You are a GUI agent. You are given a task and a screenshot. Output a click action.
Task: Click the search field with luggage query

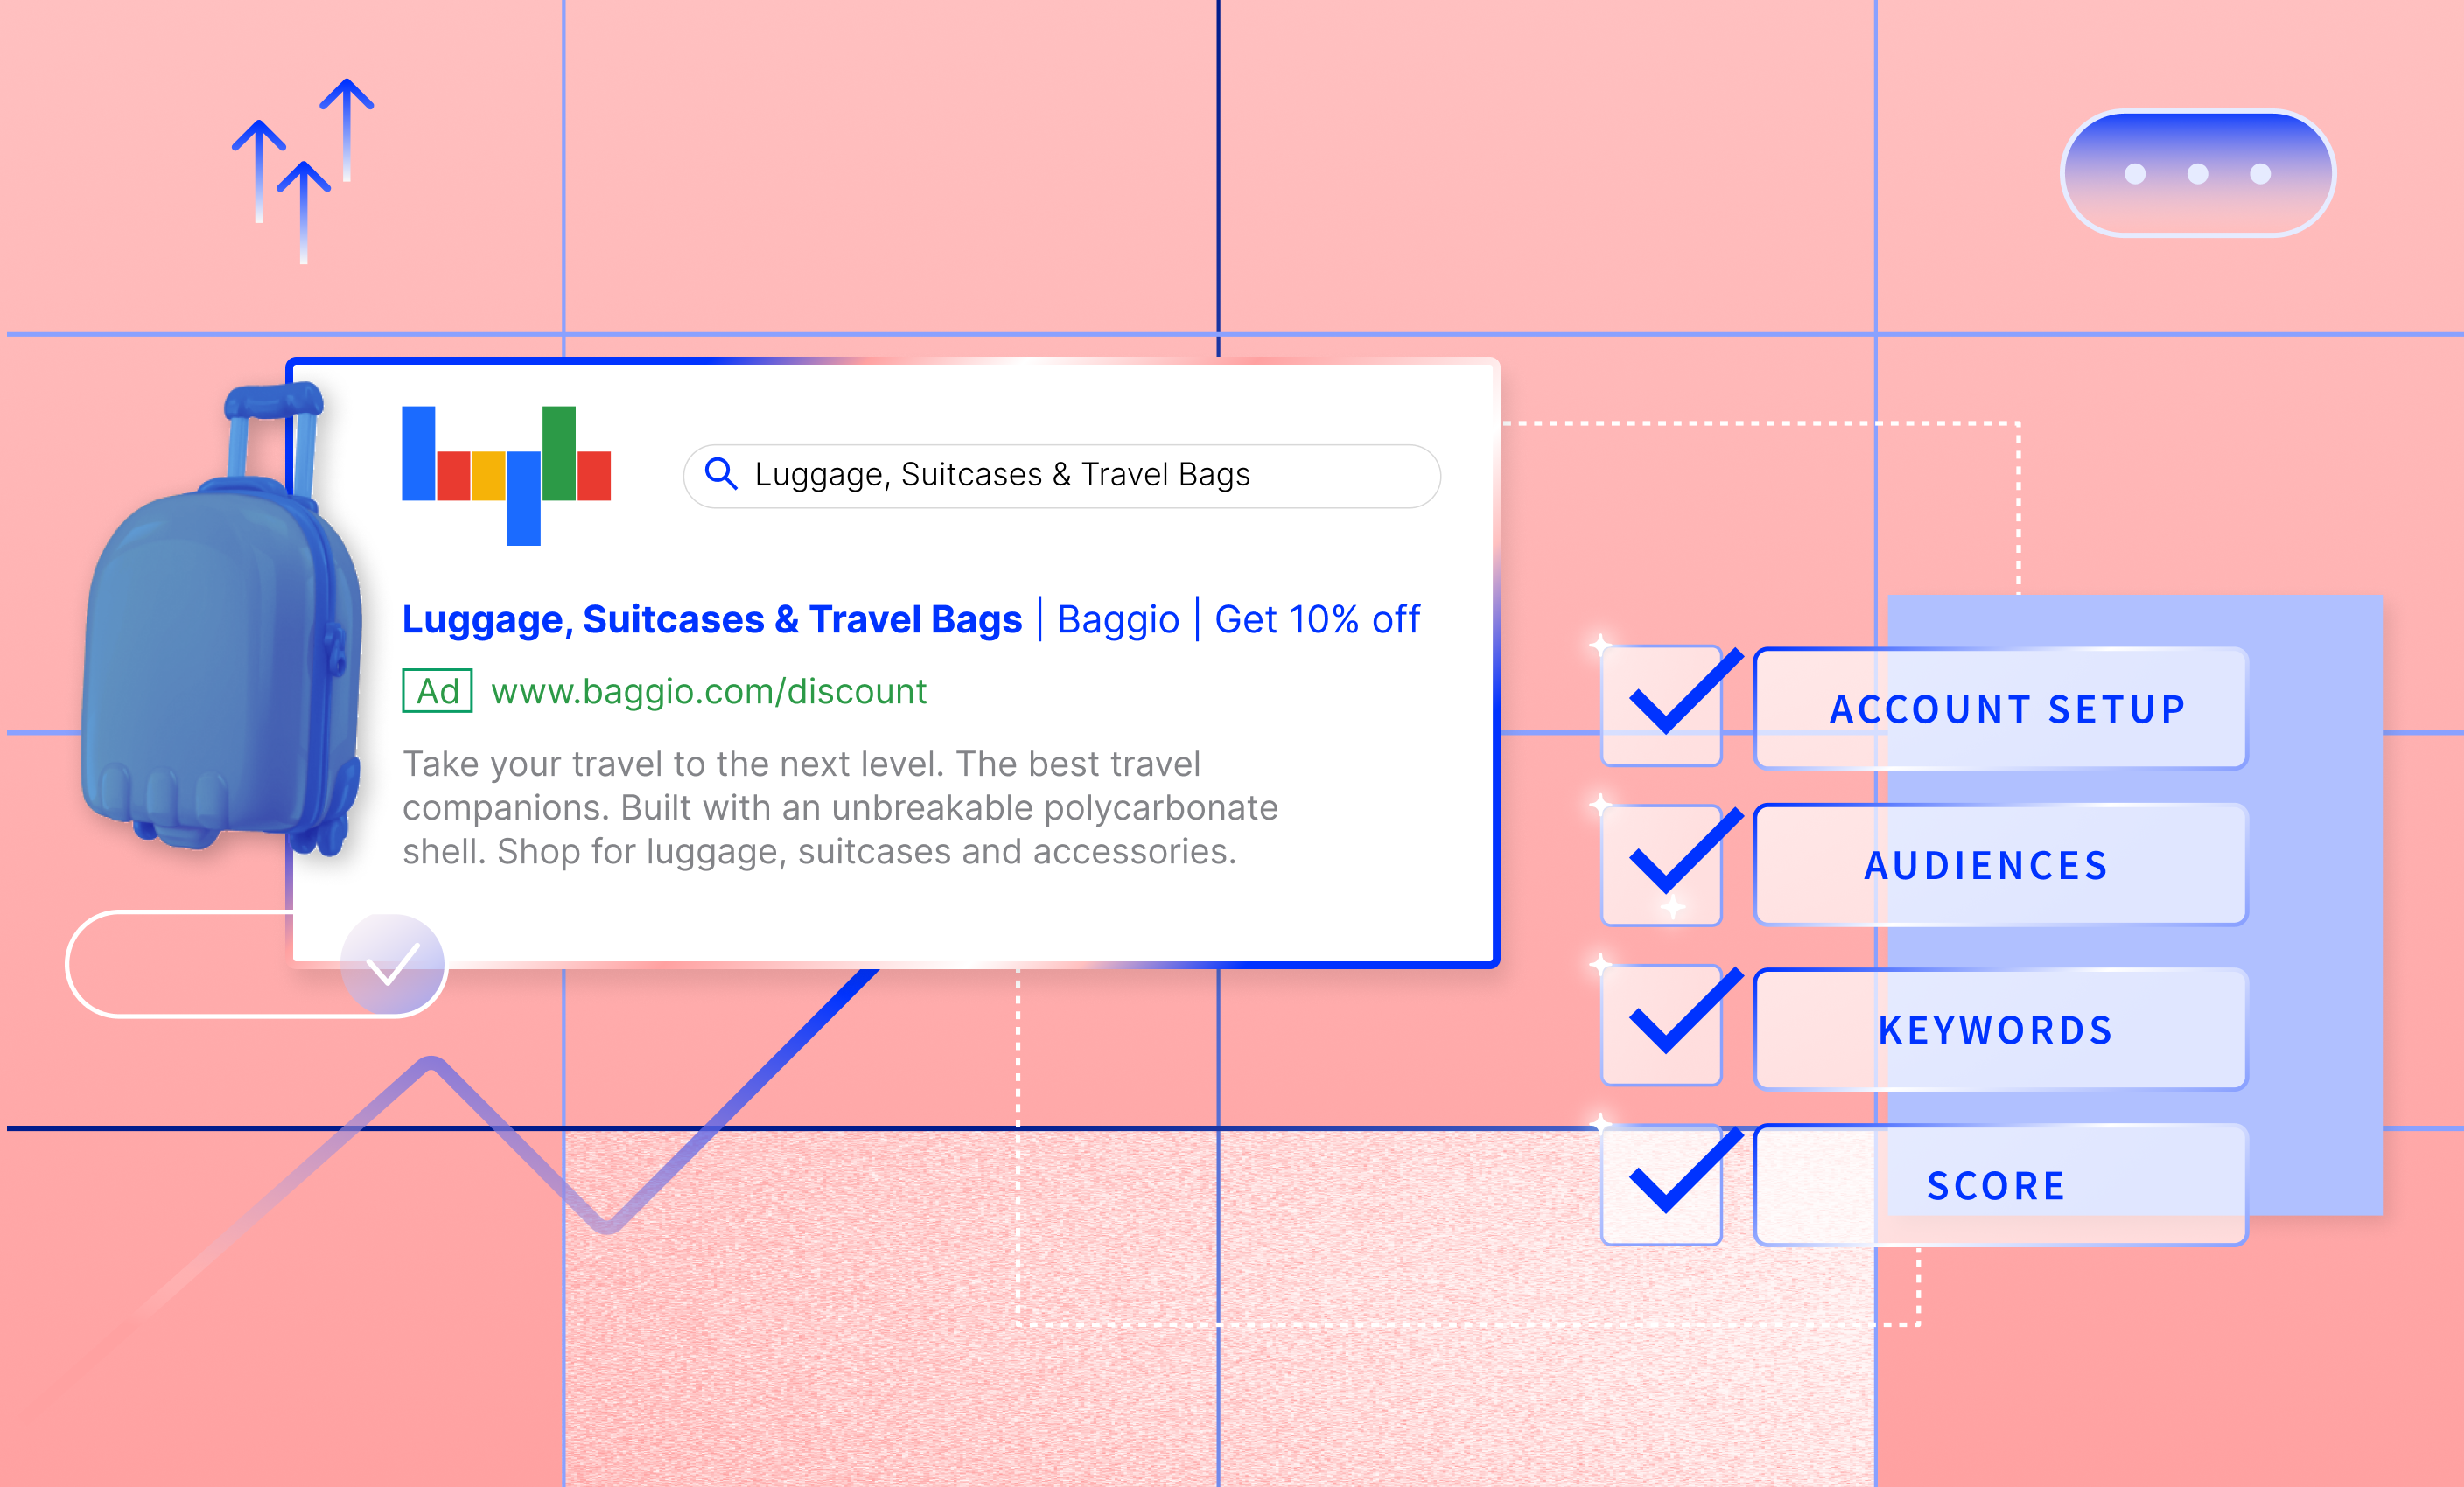pos(1062,476)
